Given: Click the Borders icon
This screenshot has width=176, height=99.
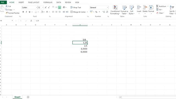Looking at the screenshot, I should click(x=36, y=12).
